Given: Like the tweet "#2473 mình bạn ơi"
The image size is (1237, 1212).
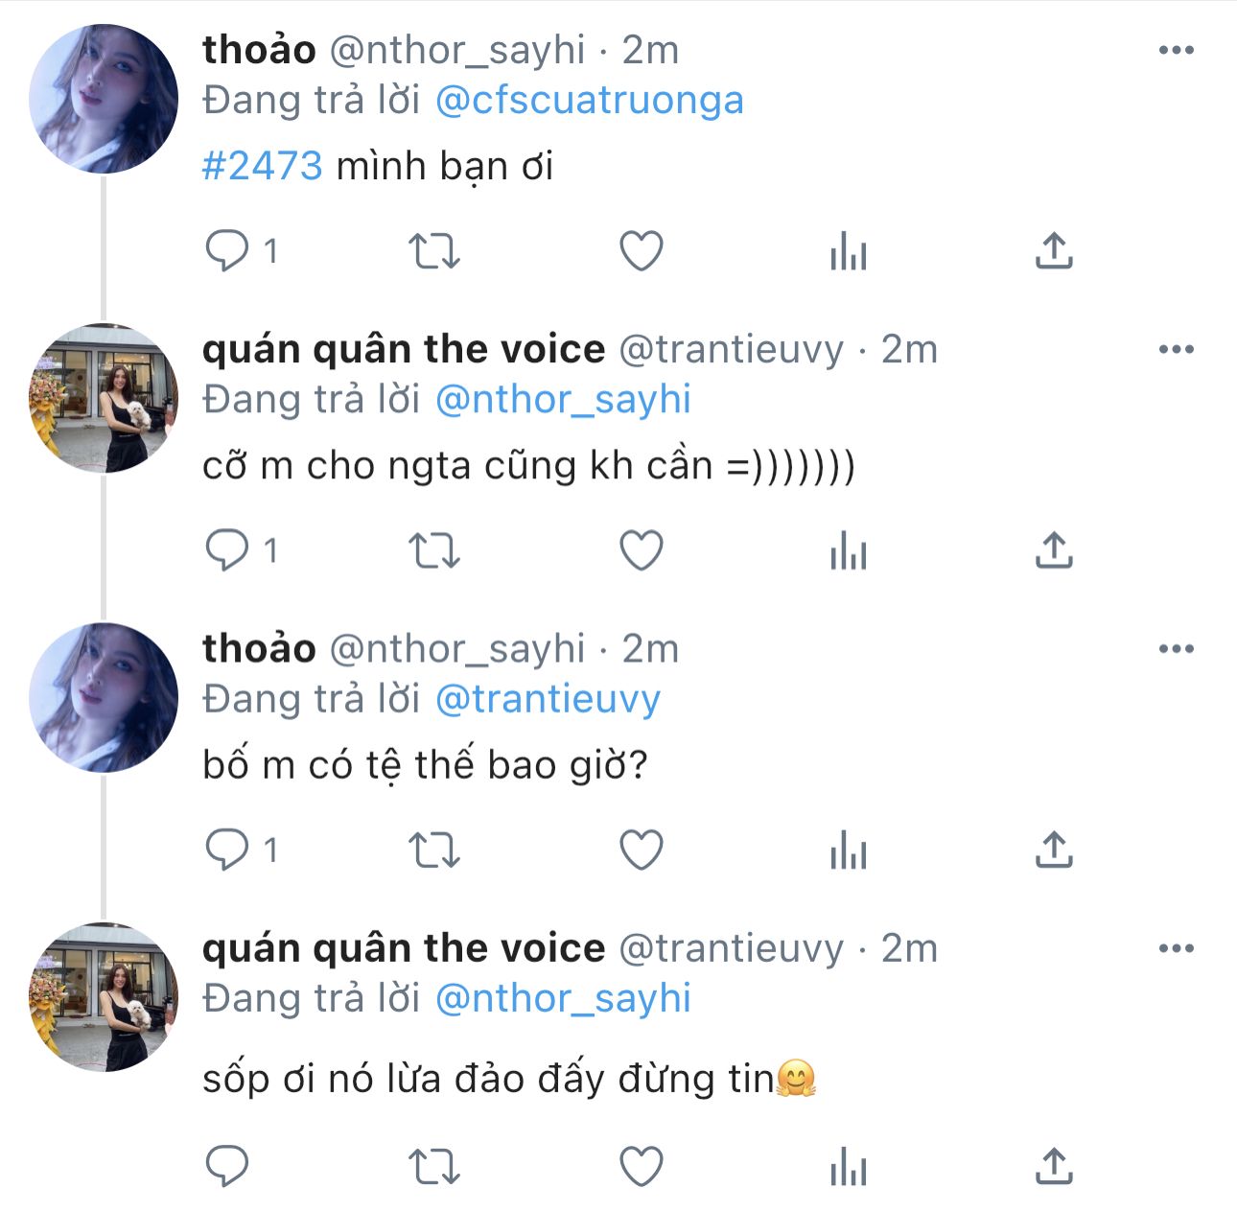Looking at the screenshot, I should tap(641, 251).
